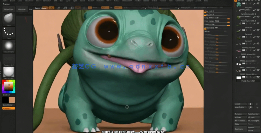261x133 pixels.
Task: Open the Help menu
Action: click(206, 1)
